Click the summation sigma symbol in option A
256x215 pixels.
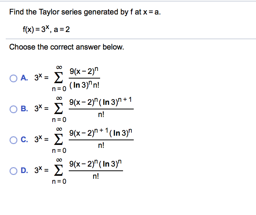(58, 78)
